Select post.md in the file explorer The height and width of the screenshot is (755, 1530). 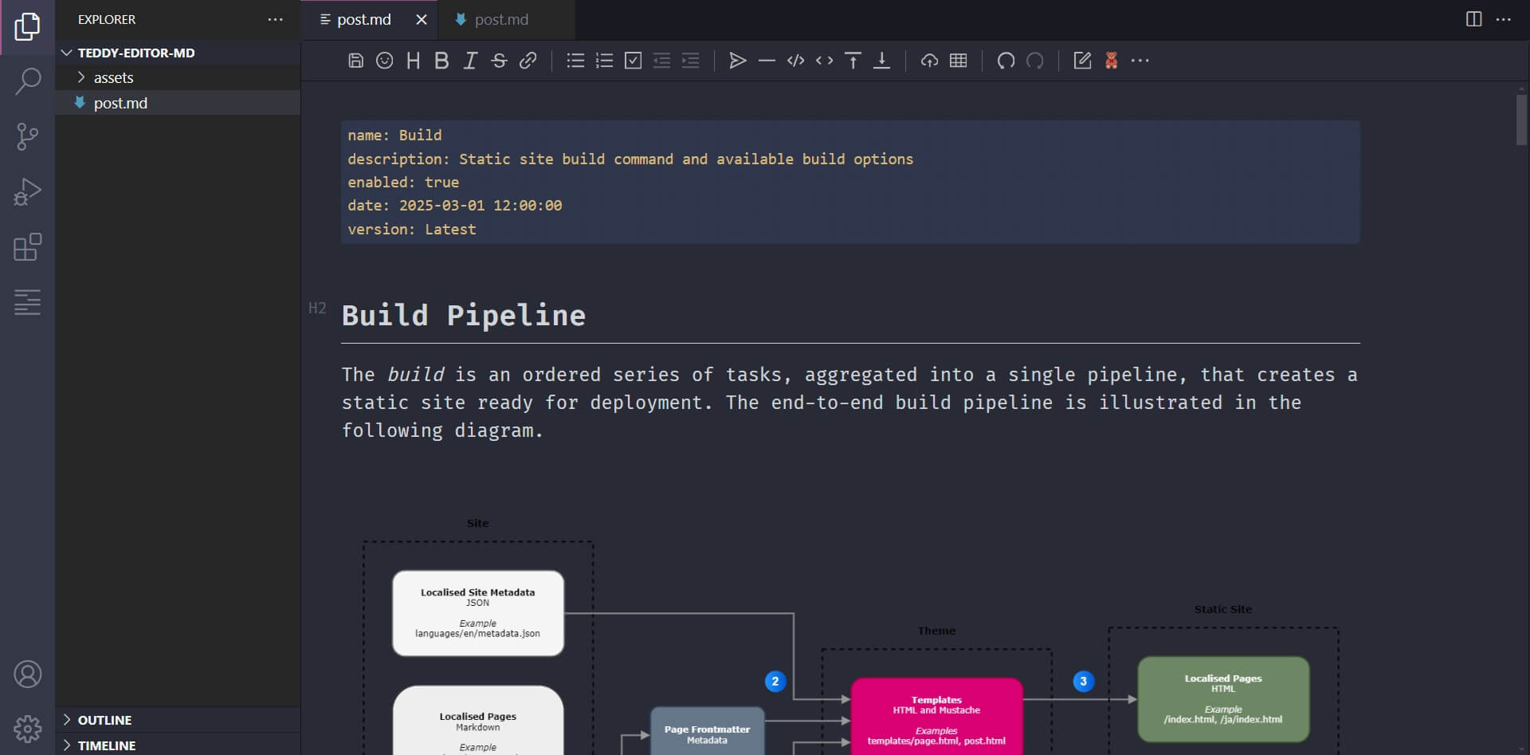coord(178,103)
